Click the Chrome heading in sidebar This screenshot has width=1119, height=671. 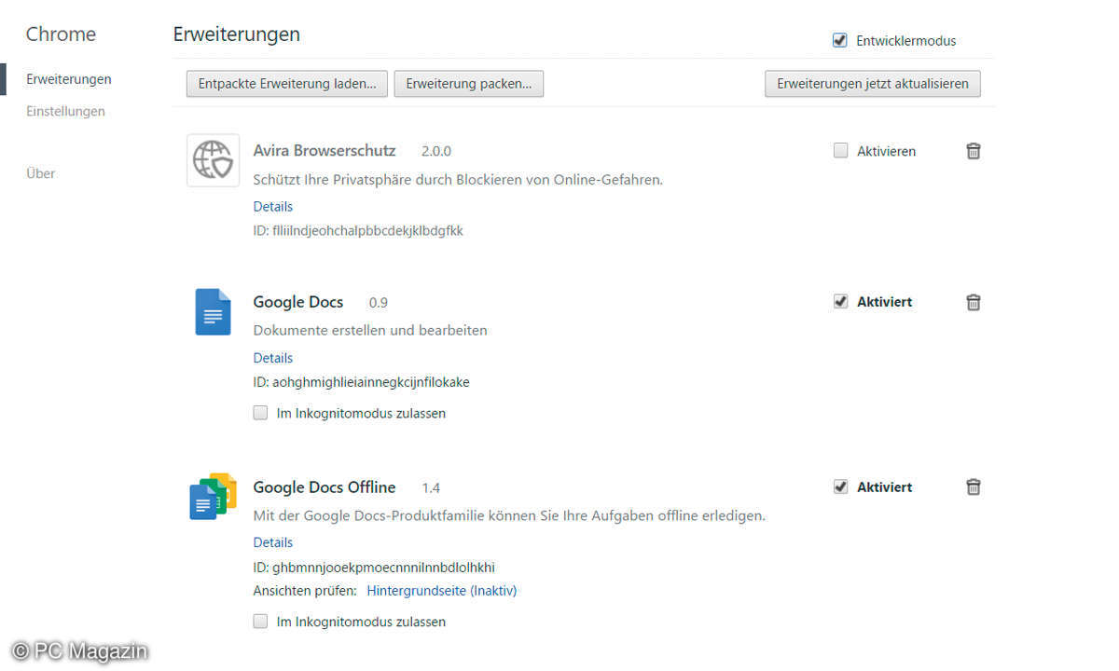(x=61, y=34)
